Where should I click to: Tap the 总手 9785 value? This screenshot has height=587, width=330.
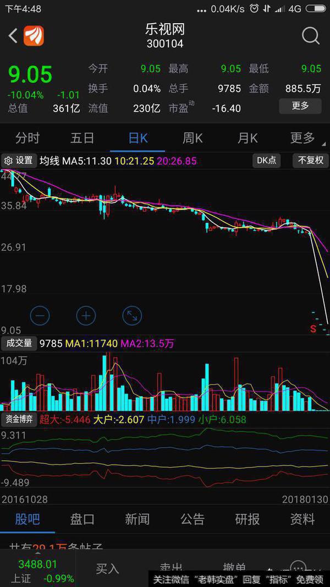(229, 89)
